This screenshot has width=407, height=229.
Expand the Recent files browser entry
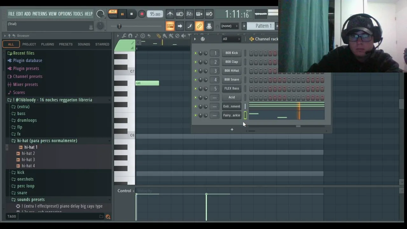(24, 53)
